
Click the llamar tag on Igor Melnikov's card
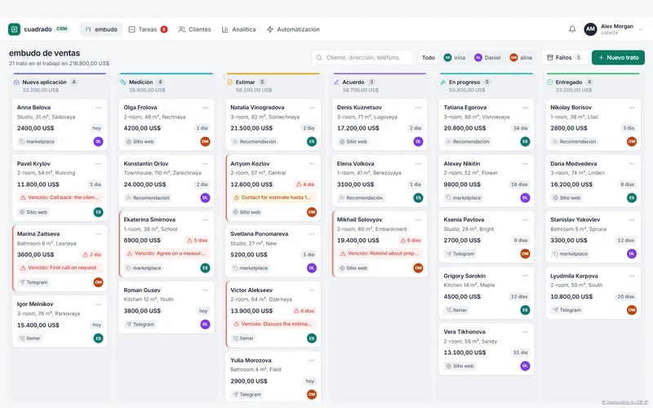click(x=30, y=338)
